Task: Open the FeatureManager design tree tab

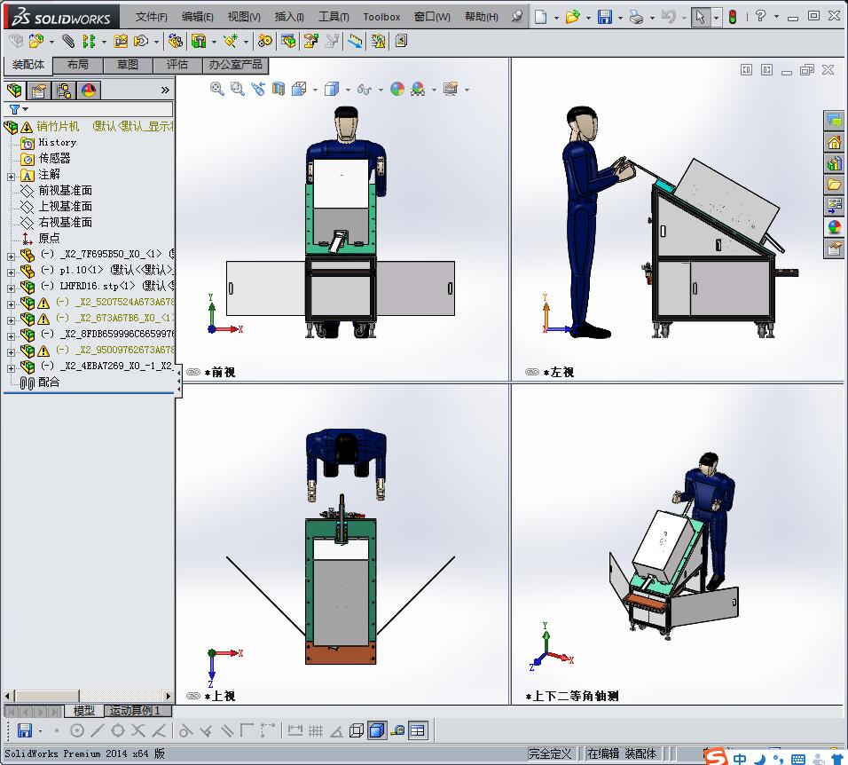Action: click(14, 91)
